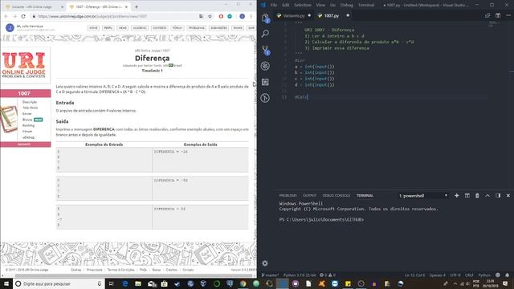Split the terminal panel
514x289 pixels.
(467, 196)
